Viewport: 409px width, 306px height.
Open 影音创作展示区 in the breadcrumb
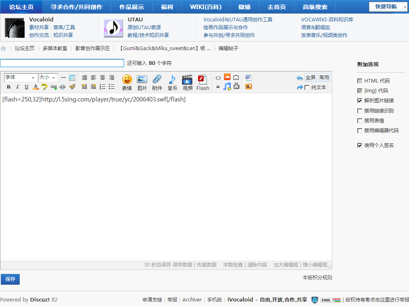(93, 48)
